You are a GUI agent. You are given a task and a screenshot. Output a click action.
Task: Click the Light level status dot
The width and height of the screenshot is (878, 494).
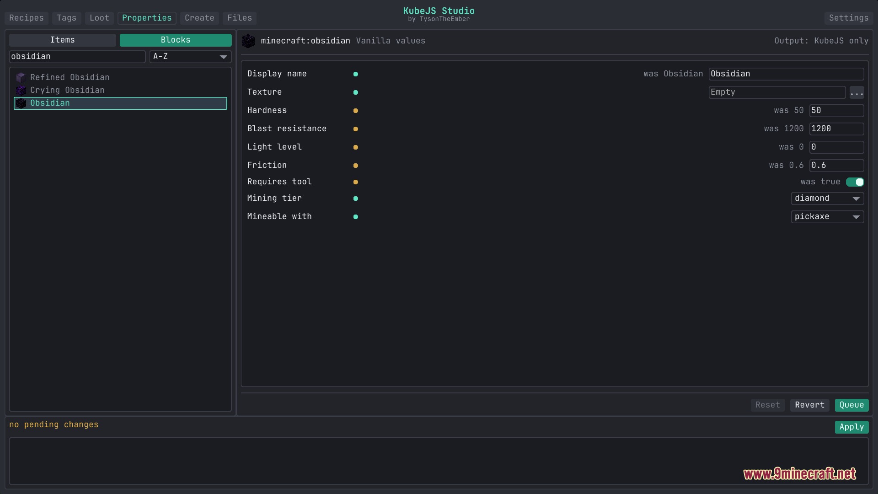355,147
